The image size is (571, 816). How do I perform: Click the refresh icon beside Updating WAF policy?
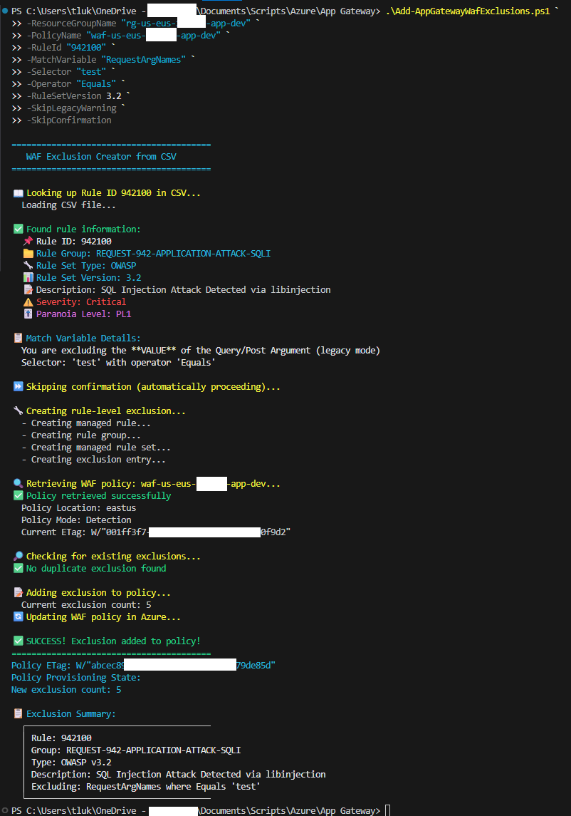coord(18,617)
